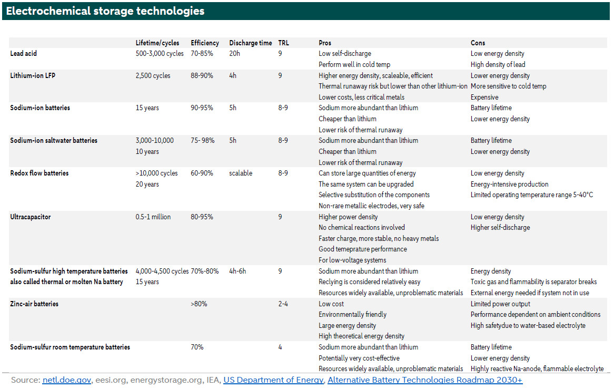Screen dimensions: 614x388
Task: Click the '2-4' TRL cell
Action: click(x=283, y=304)
